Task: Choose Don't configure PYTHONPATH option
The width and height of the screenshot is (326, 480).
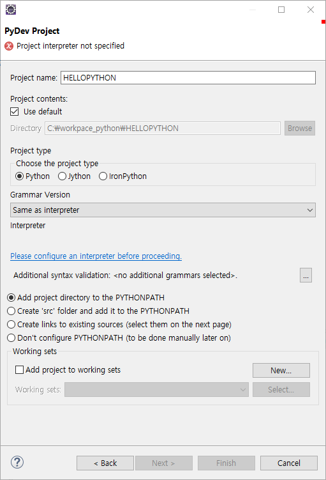Action: pyautogui.click(x=119, y=338)
